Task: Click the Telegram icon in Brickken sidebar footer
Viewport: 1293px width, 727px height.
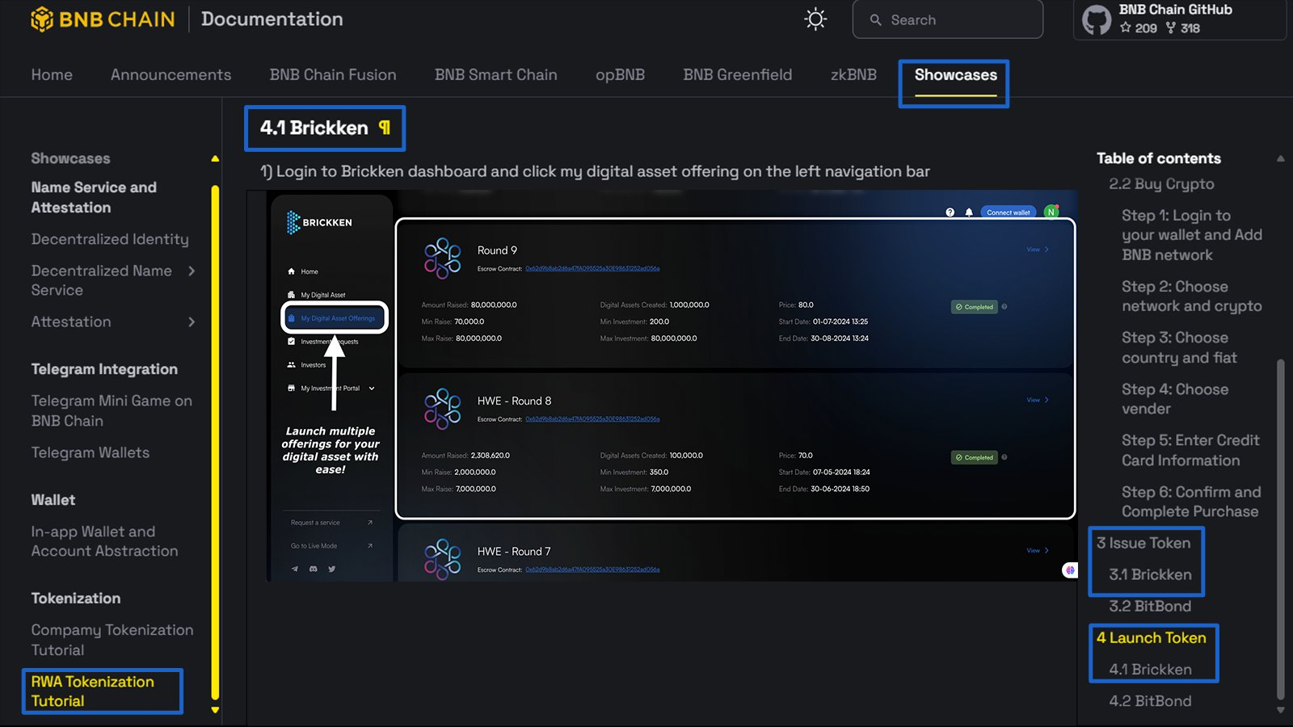Action: 295,569
